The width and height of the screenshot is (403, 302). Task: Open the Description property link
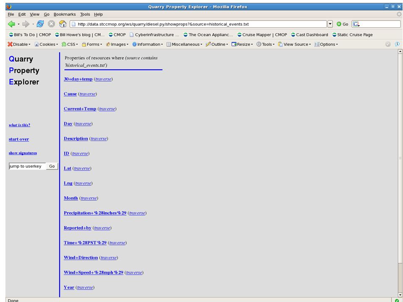(76, 139)
